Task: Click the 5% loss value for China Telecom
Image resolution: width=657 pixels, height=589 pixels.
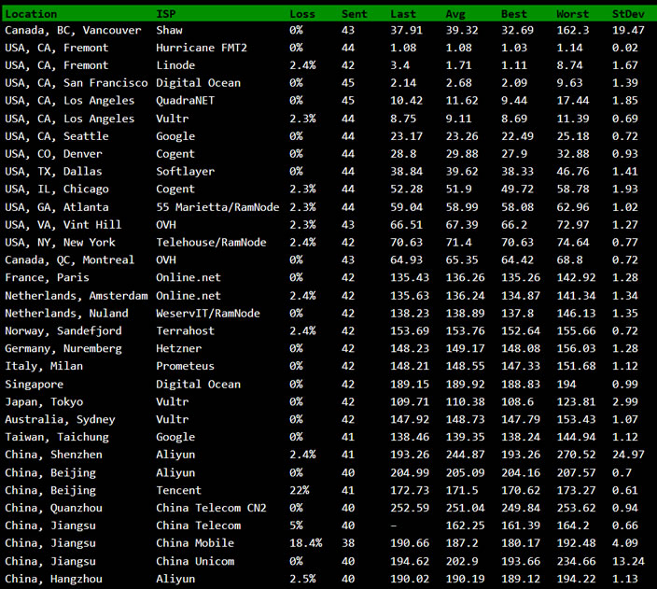Action: pyautogui.click(x=296, y=526)
